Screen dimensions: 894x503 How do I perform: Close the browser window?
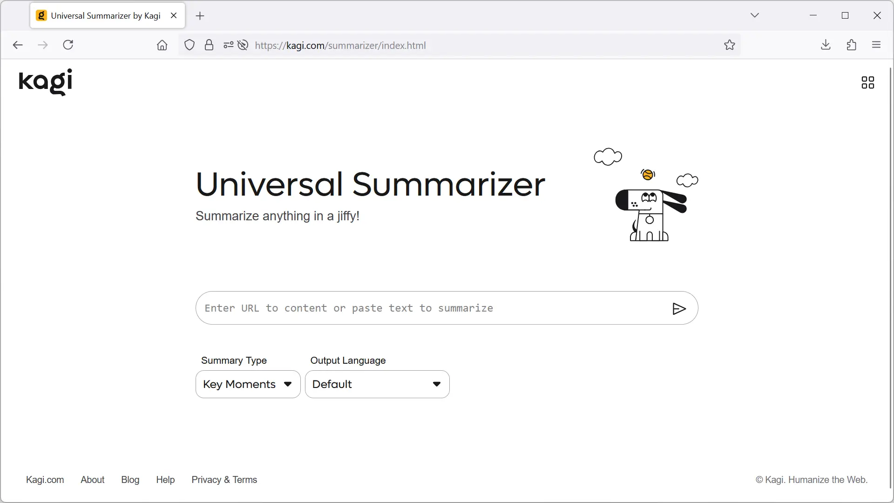click(877, 15)
